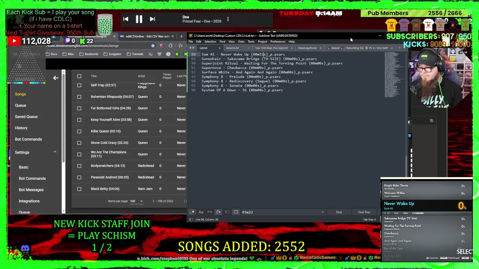Click the bookmark star in browser address bar
This screenshot has height=269, width=479.
153,46
